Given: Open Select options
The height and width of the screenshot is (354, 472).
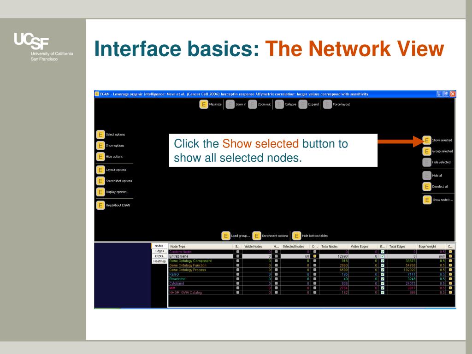Looking at the screenshot, I should click(x=100, y=135).
